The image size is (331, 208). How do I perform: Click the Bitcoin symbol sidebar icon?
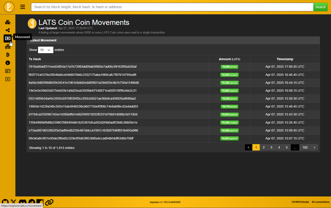(8, 55)
